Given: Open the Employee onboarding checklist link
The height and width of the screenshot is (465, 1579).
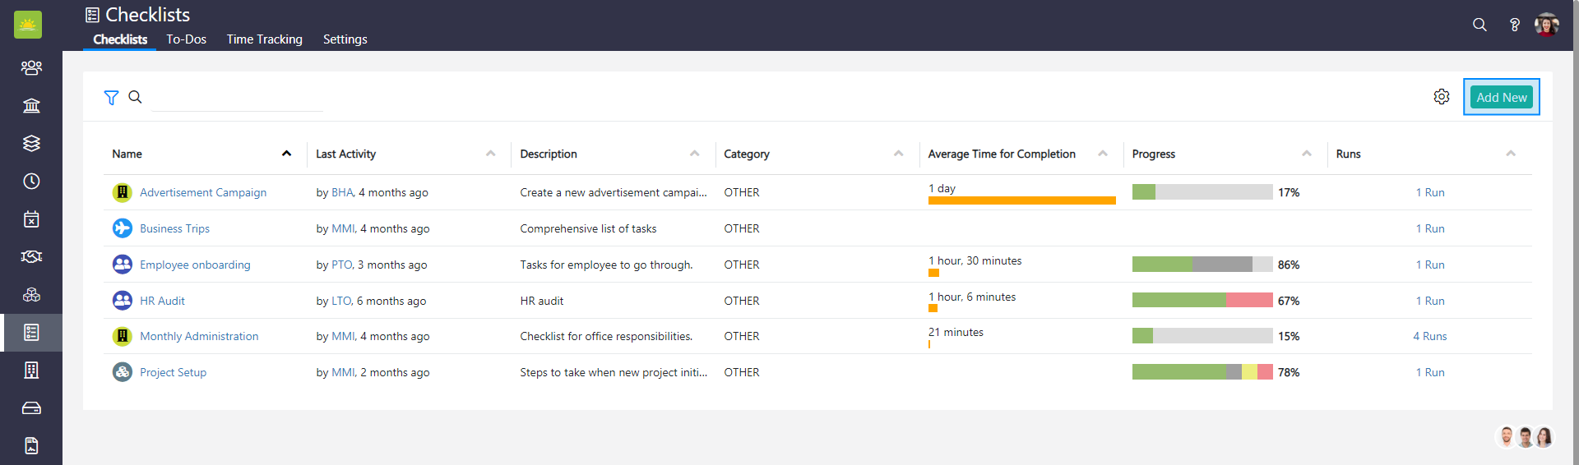Looking at the screenshot, I should point(195,265).
